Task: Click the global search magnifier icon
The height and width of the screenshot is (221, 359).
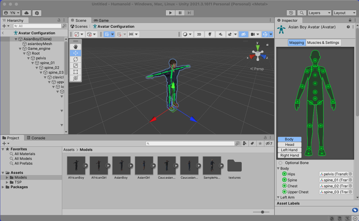Action: pos(302,13)
